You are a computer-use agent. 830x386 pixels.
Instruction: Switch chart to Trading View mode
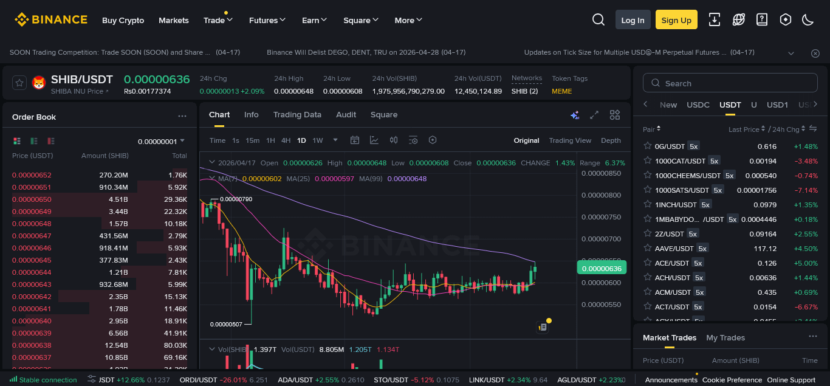pyautogui.click(x=570, y=140)
